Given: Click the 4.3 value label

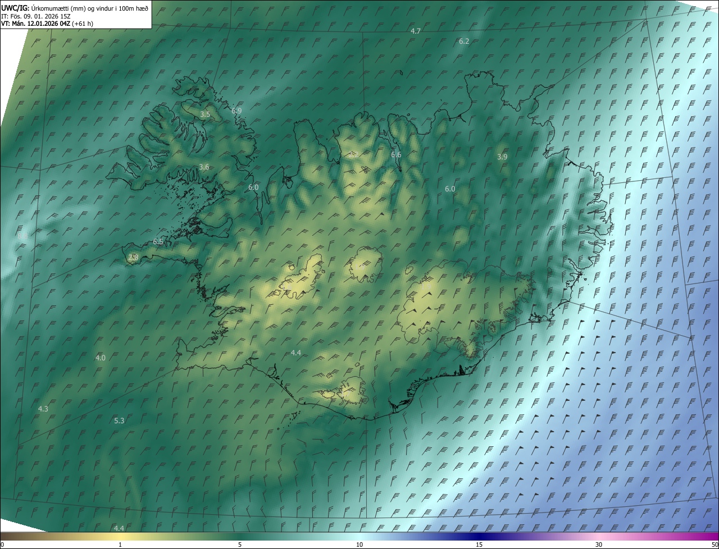Looking at the screenshot, I should pyautogui.click(x=43, y=409).
